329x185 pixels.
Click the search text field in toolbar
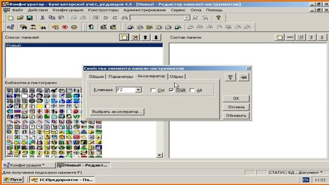157,18
